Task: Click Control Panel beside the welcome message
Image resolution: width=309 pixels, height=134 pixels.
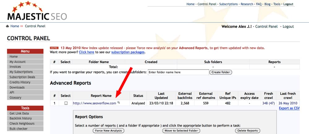Action: (266, 27)
